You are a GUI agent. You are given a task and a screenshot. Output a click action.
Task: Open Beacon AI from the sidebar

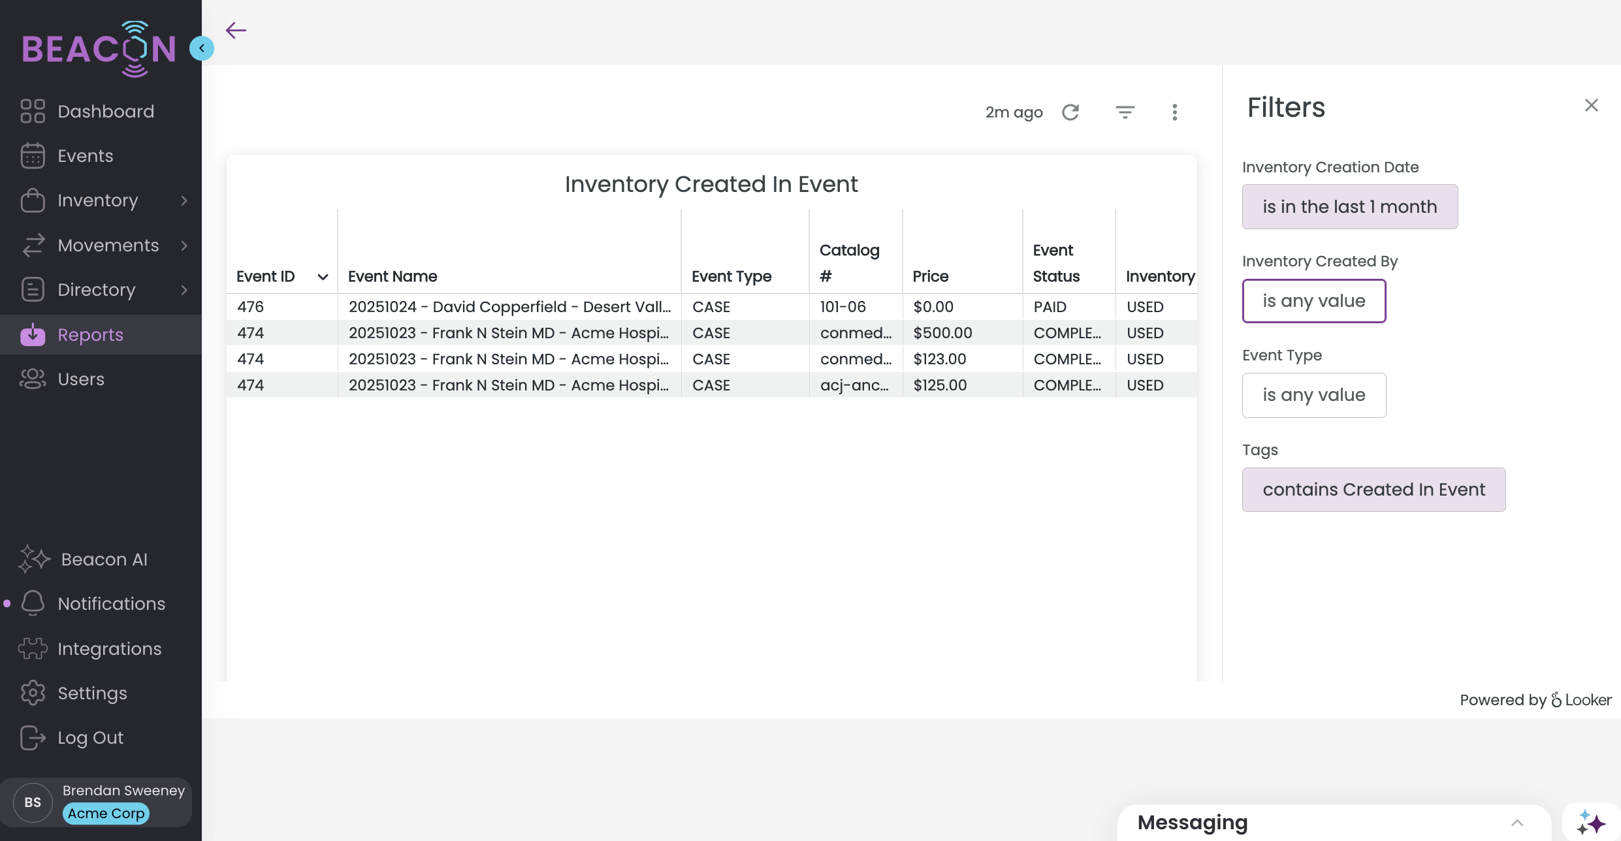coord(104,560)
